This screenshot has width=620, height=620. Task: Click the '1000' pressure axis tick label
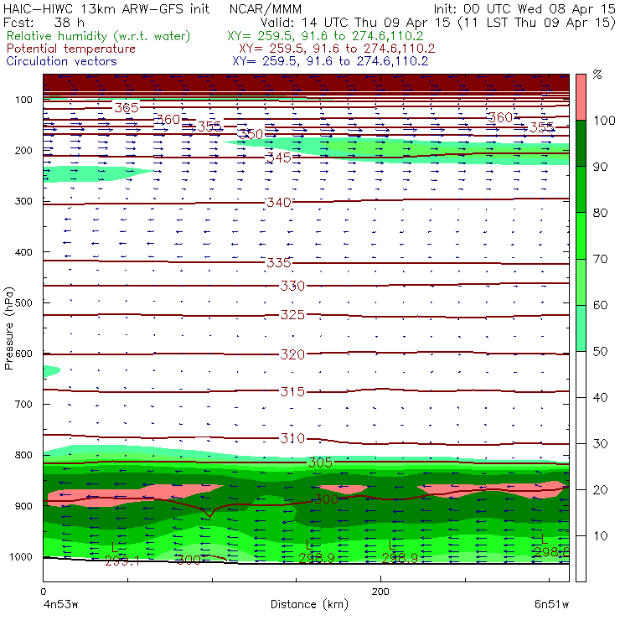pos(21,556)
